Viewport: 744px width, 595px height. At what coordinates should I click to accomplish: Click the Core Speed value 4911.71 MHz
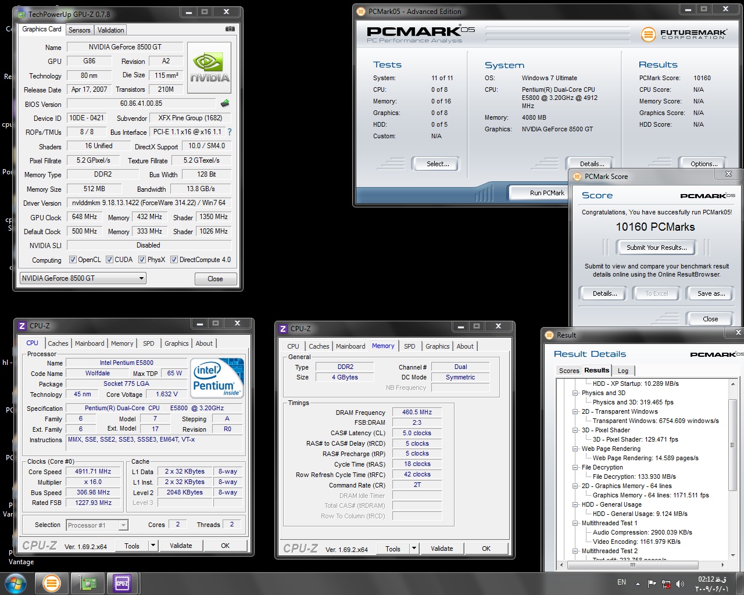(x=93, y=472)
